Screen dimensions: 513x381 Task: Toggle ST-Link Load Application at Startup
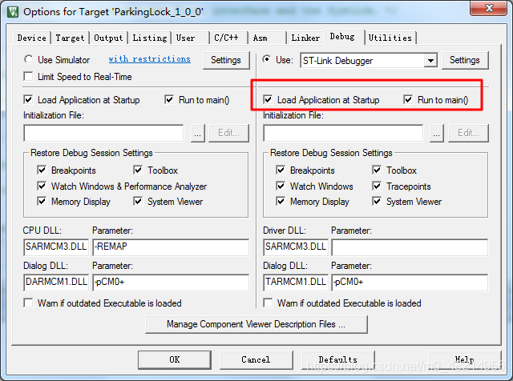[268, 99]
